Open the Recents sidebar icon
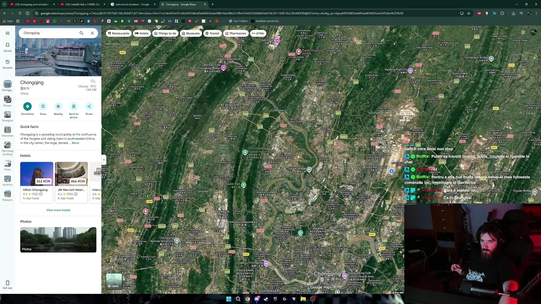Screen dimensions: 541x304 (7, 64)
